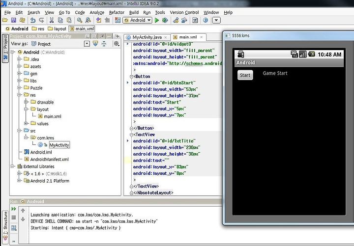Switch to the MyActivity.java editor tab
This screenshot has height=246, width=354.
tap(147, 37)
